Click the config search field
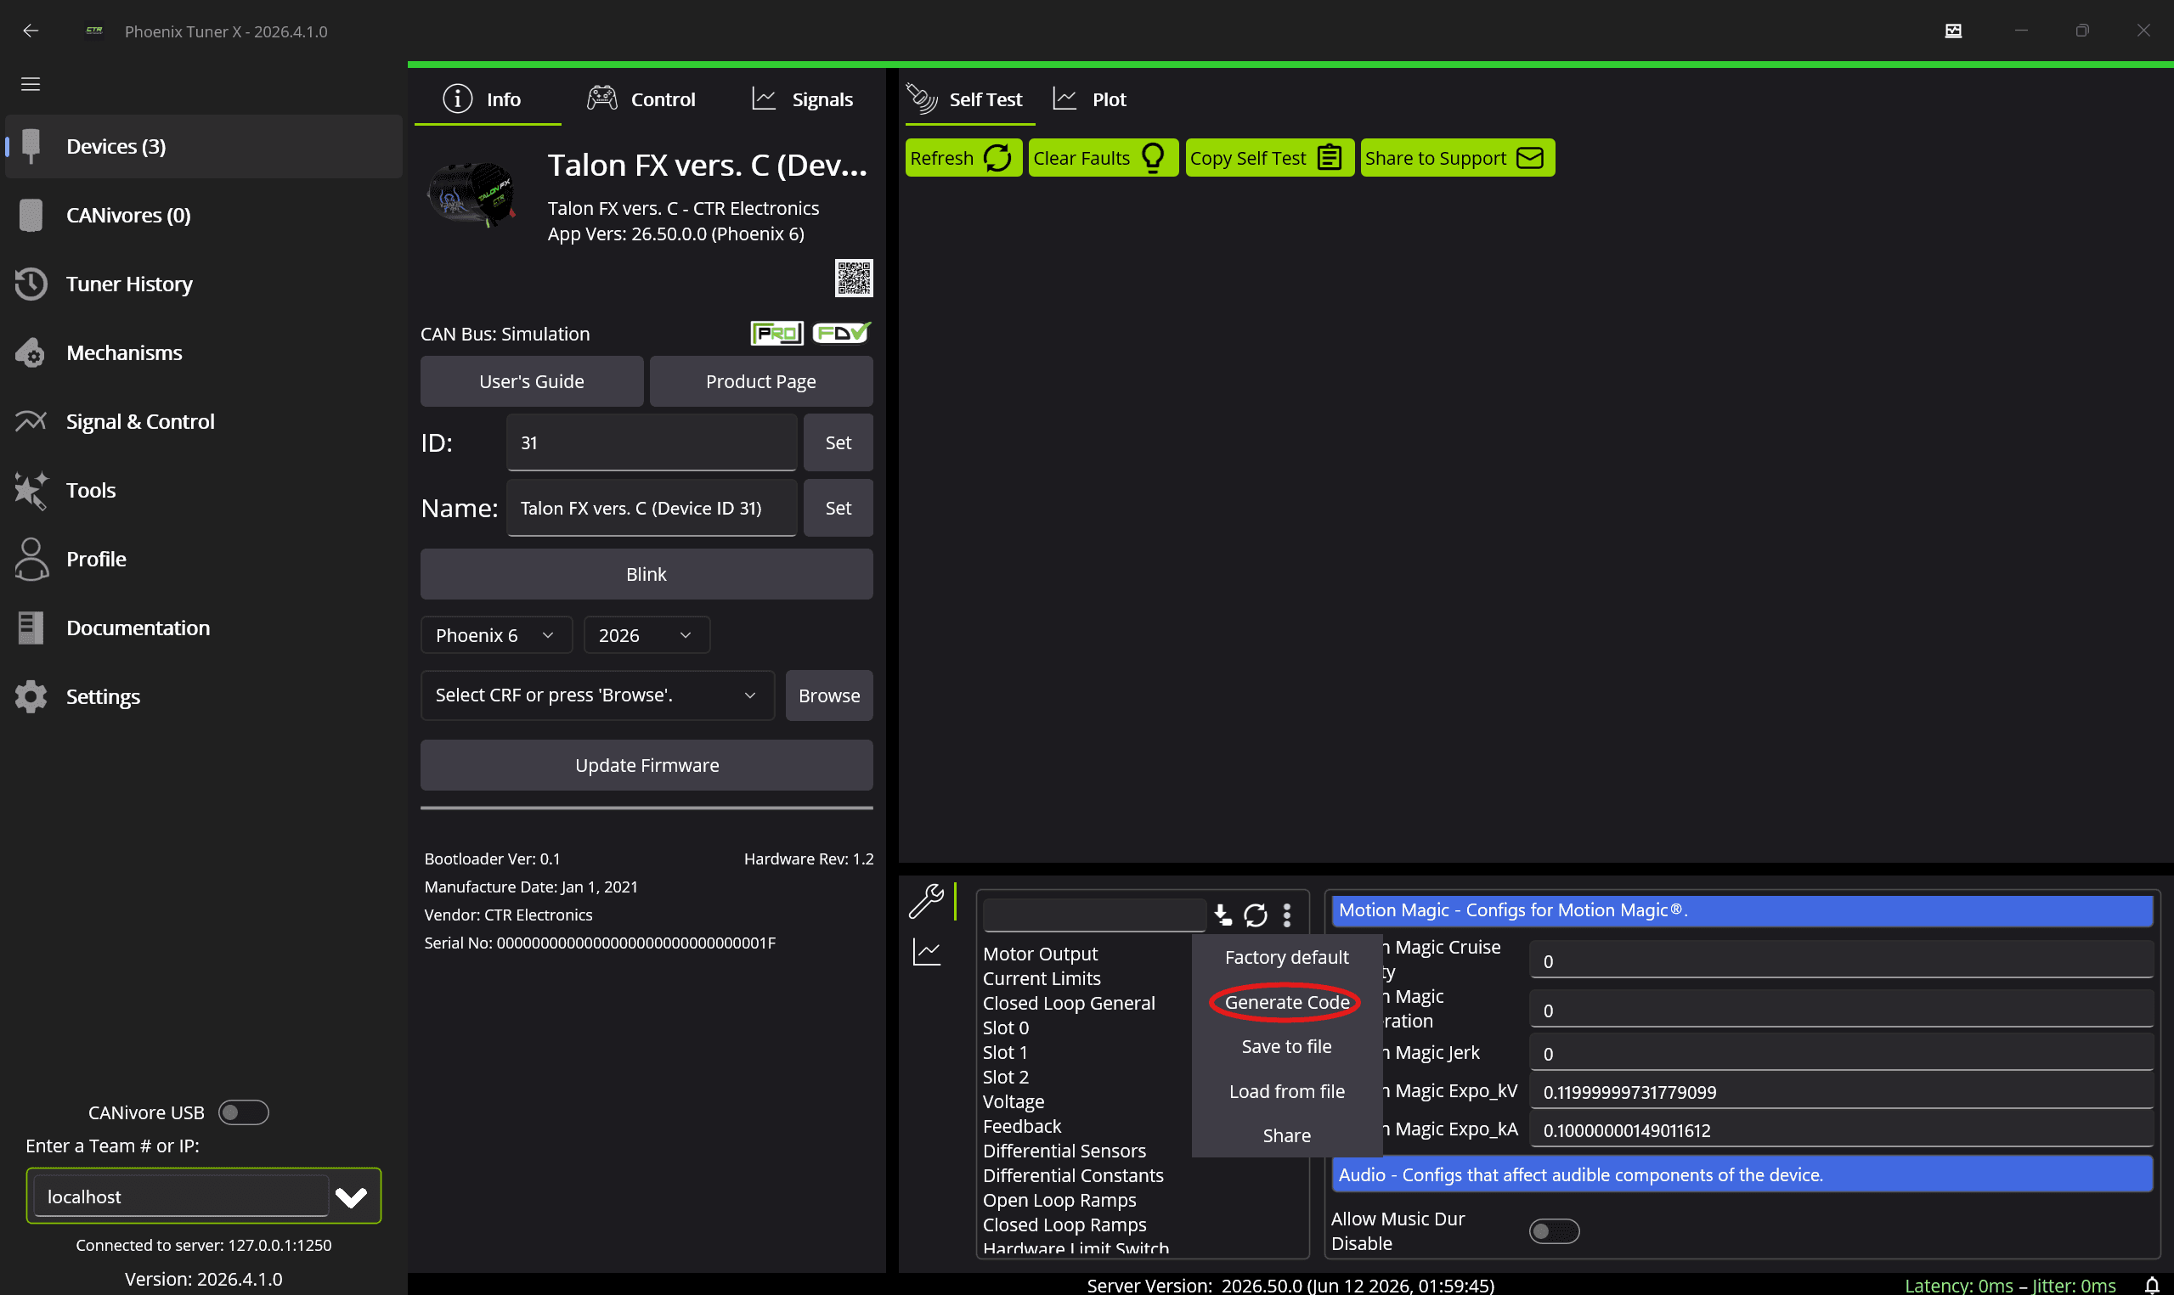The width and height of the screenshot is (2174, 1295). click(x=1093, y=915)
